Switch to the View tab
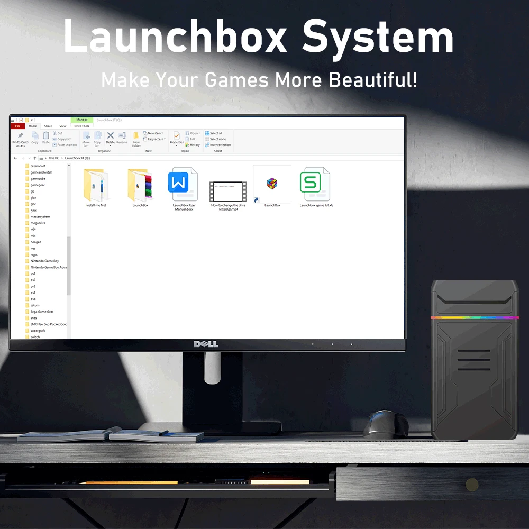This screenshot has width=529, height=529. 63,126
